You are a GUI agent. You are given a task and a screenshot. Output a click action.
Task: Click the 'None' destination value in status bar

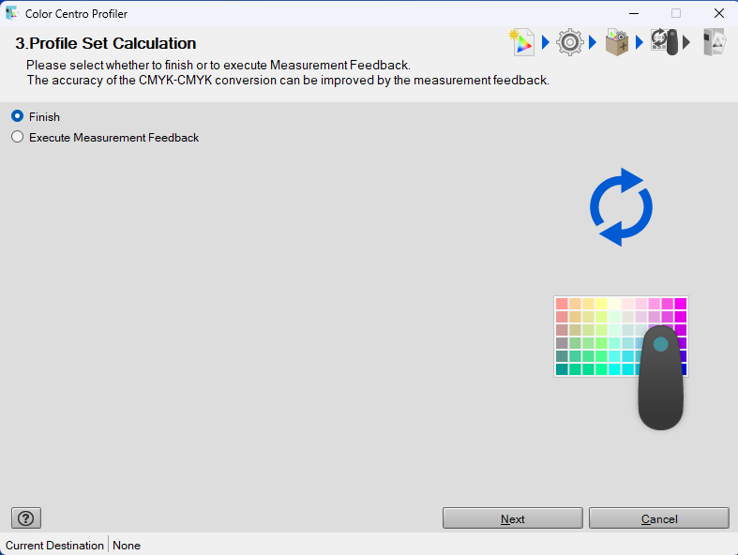tap(127, 545)
